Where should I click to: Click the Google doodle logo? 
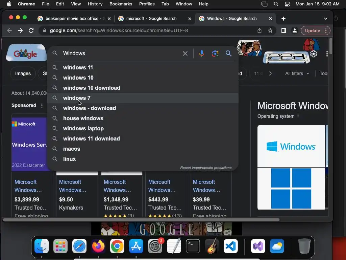26,53
